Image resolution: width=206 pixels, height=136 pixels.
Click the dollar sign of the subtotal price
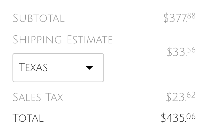(166, 18)
